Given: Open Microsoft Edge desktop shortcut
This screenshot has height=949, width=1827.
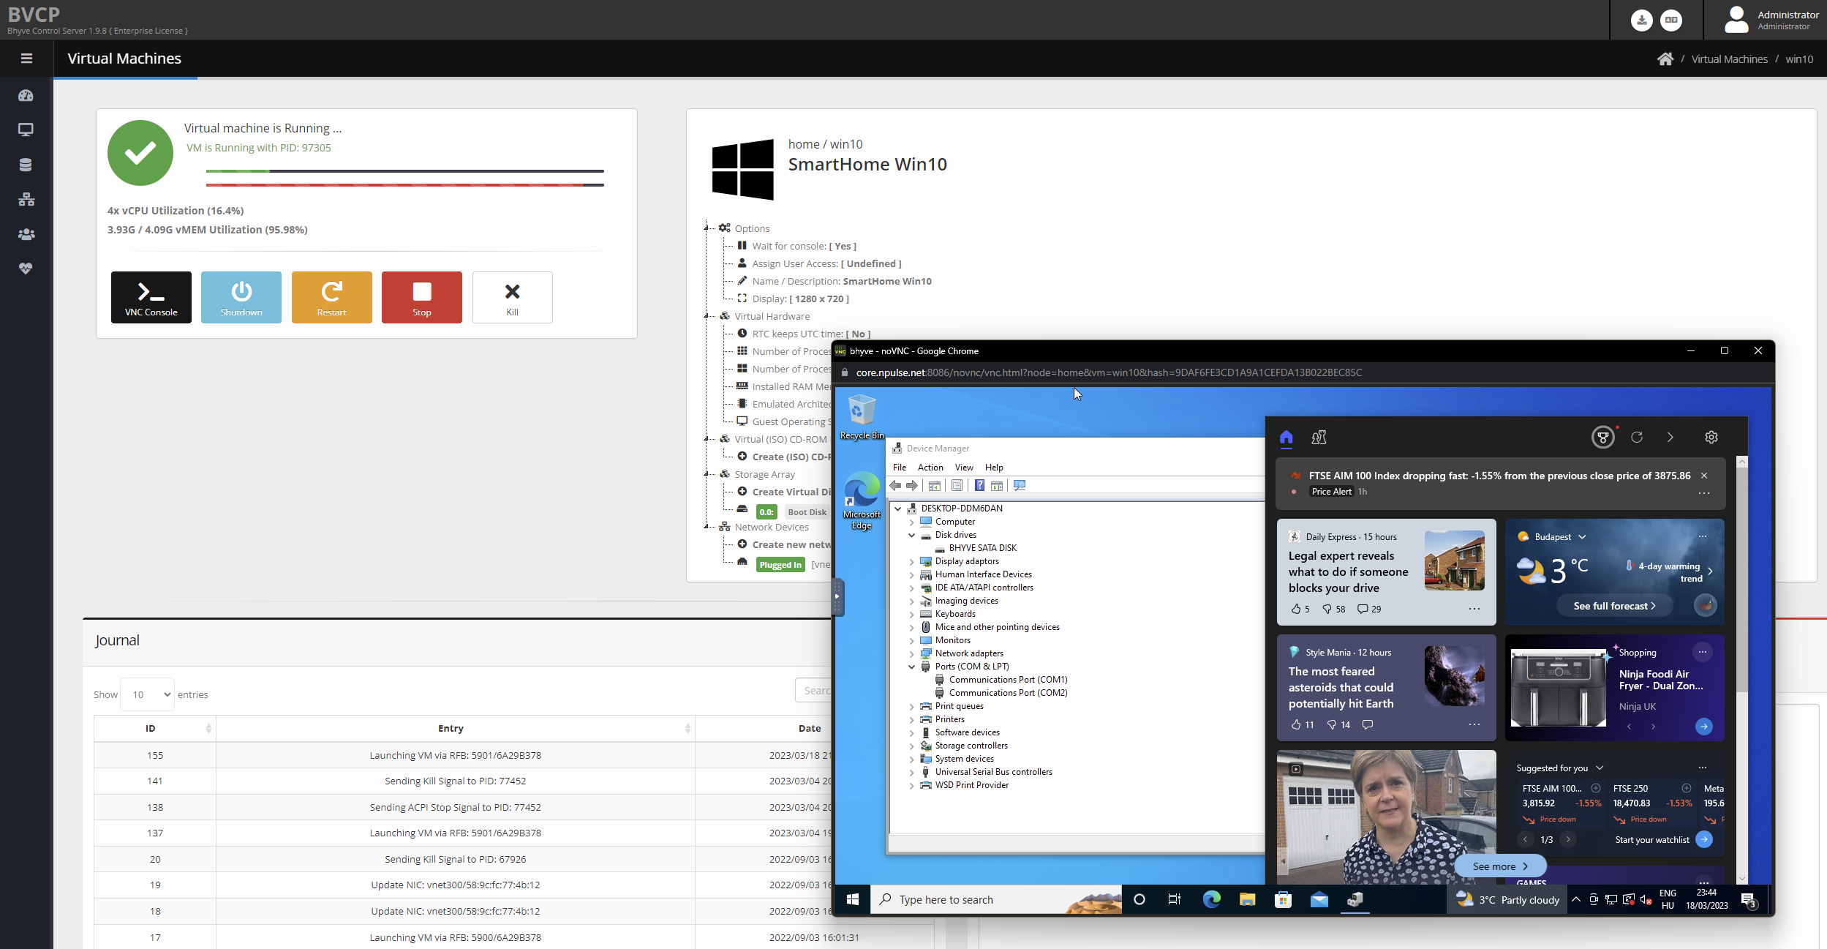Looking at the screenshot, I should click(862, 501).
